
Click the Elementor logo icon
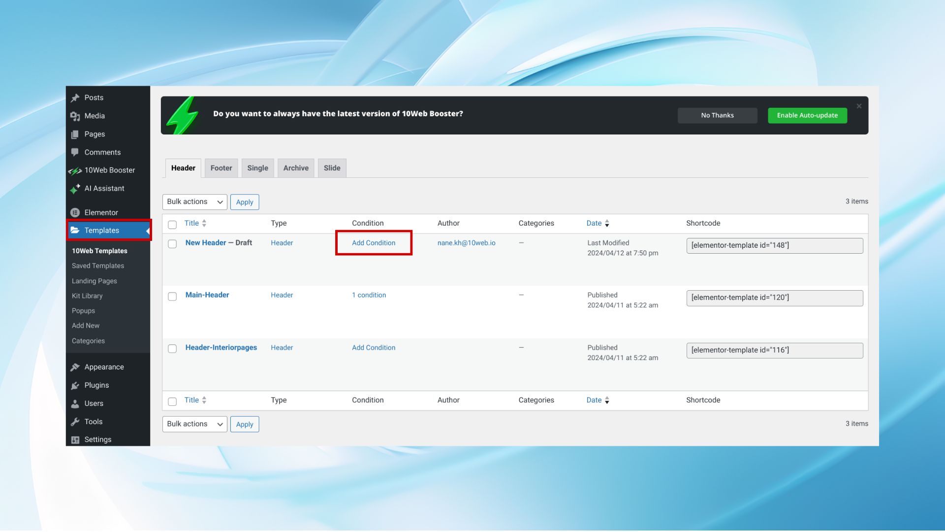coord(75,213)
